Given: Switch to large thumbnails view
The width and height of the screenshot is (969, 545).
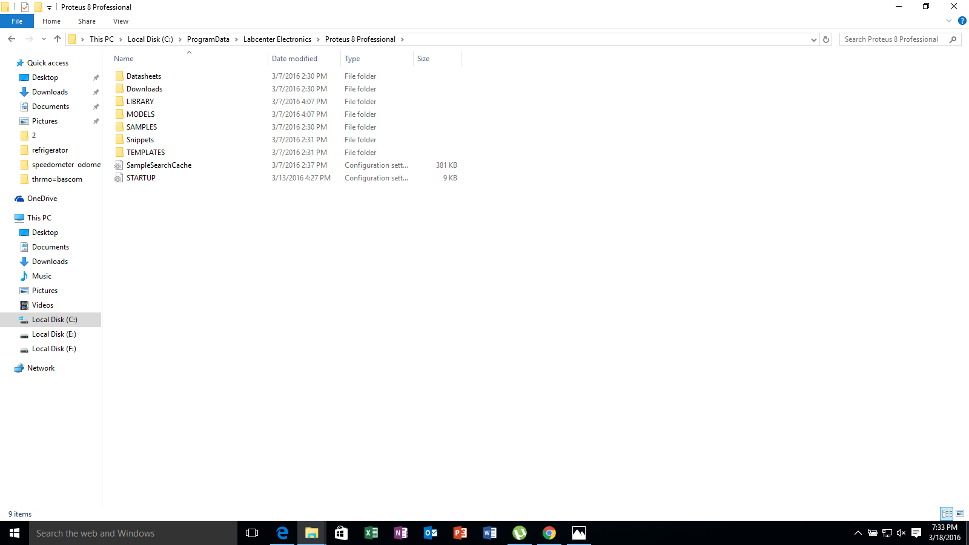Looking at the screenshot, I should pos(960,514).
